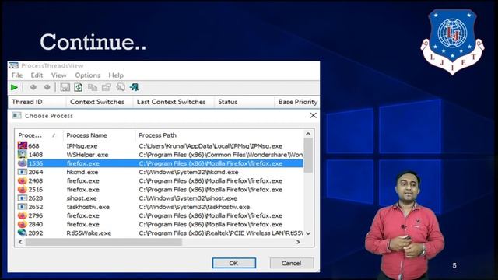Click the first grayed thread icon in toolbar
Image resolution: width=498 pixels, height=280 pixels.
point(33,87)
